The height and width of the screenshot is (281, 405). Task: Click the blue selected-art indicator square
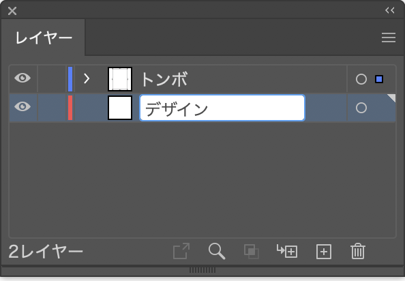(379, 79)
